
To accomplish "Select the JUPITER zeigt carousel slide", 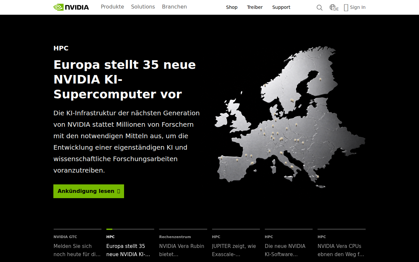I will (x=236, y=243).
